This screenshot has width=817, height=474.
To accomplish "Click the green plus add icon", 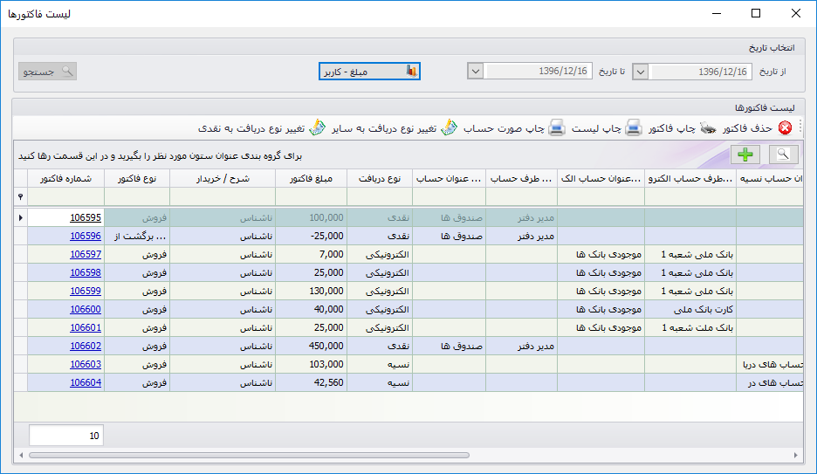I will pos(745,155).
